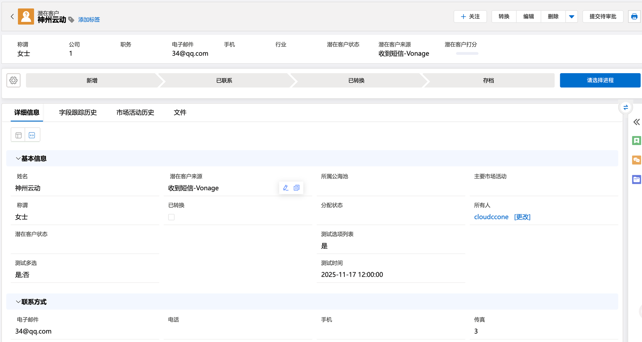Image resolution: width=642 pixels, height=342 pixels.
Task: Click the copy icon beside 收到短信-Vonage
Action: tap(297, 188)
